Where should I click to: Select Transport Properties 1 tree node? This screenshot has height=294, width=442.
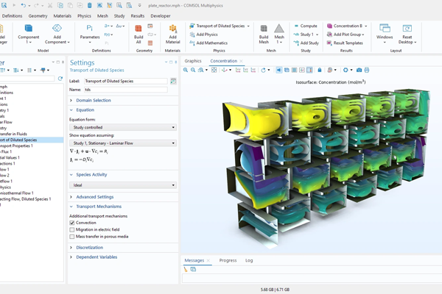(x=16, y=146)
